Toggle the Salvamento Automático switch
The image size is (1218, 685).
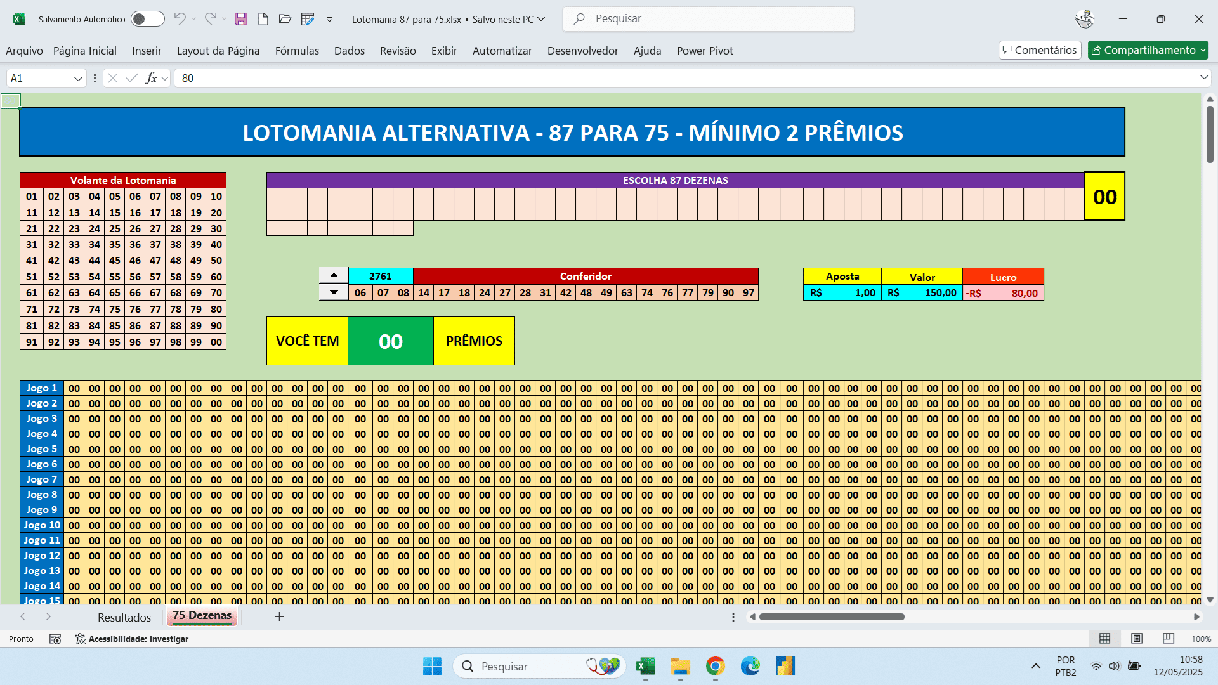click(x=147, y=19)
